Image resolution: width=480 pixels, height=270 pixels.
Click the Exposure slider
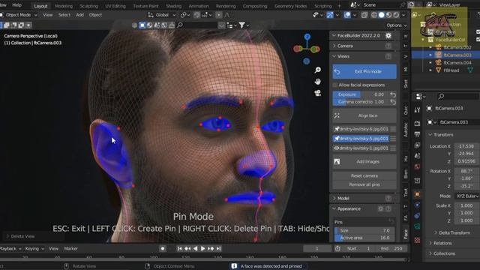coord(361,94)
